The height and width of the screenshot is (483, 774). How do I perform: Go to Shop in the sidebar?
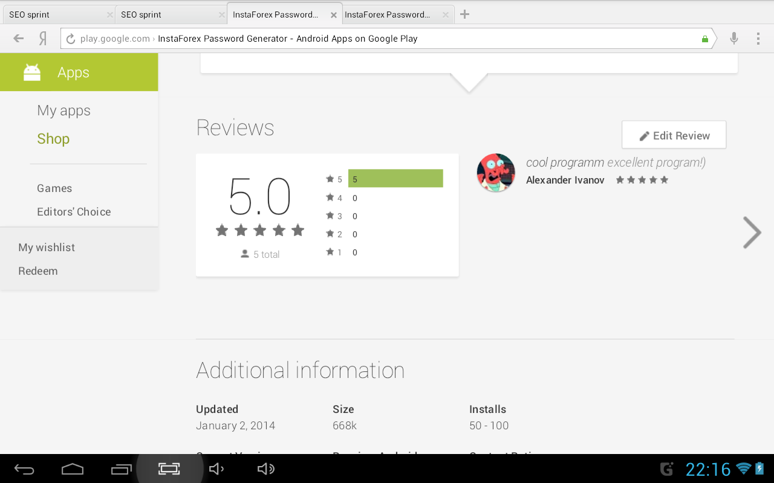tap(53, 138)
